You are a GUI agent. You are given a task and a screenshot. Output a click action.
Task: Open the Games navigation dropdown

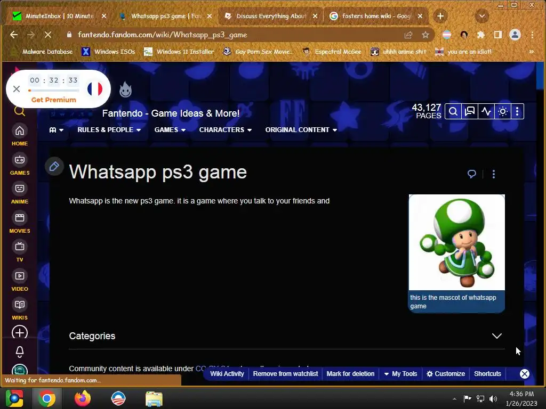(x=170, y=130)
